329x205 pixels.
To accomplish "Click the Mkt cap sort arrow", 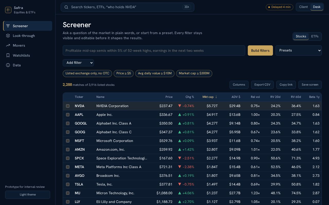I will point(216,97).
